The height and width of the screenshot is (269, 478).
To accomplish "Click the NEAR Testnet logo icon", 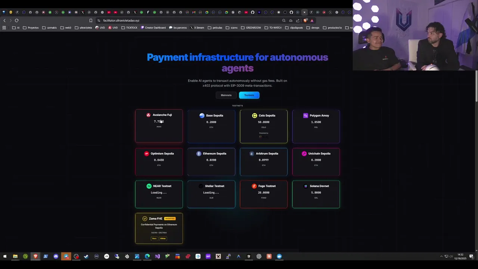I will click(149, 186).
